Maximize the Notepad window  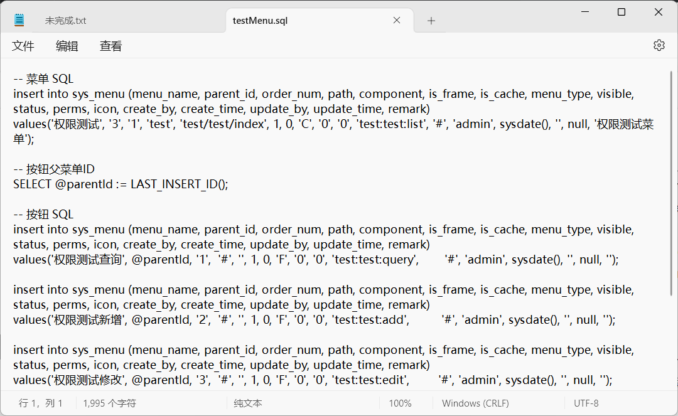(621, 12)
